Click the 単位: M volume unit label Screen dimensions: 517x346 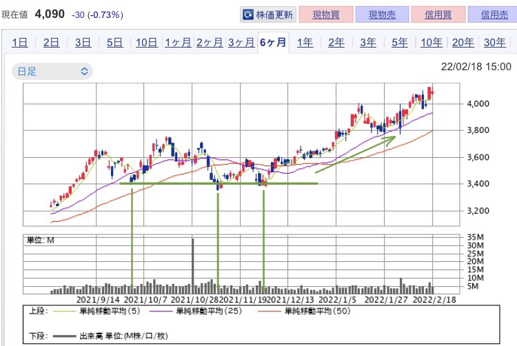pyautogui.click(x=40, y=241)
